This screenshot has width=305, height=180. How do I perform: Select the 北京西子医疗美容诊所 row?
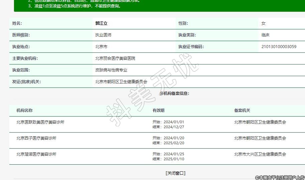(36, 138)
